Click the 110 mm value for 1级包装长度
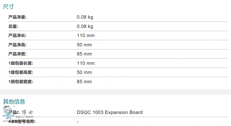231x126 pixels. [x=86, y=63]
